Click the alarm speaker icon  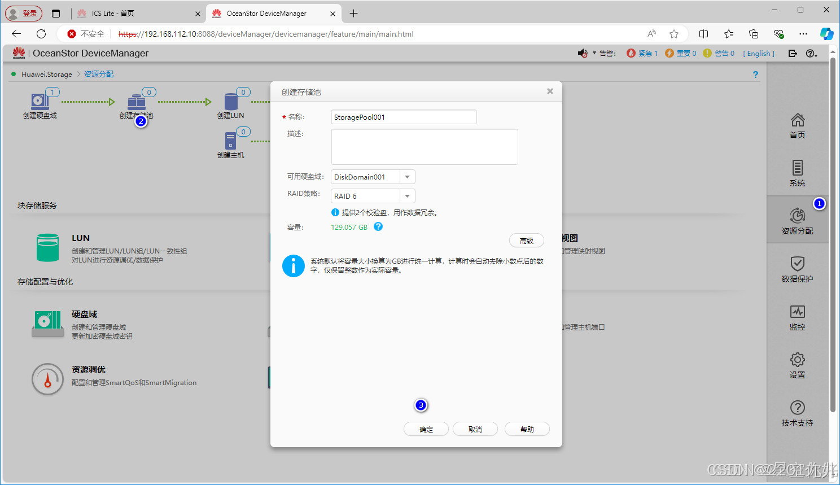[583, 53]
